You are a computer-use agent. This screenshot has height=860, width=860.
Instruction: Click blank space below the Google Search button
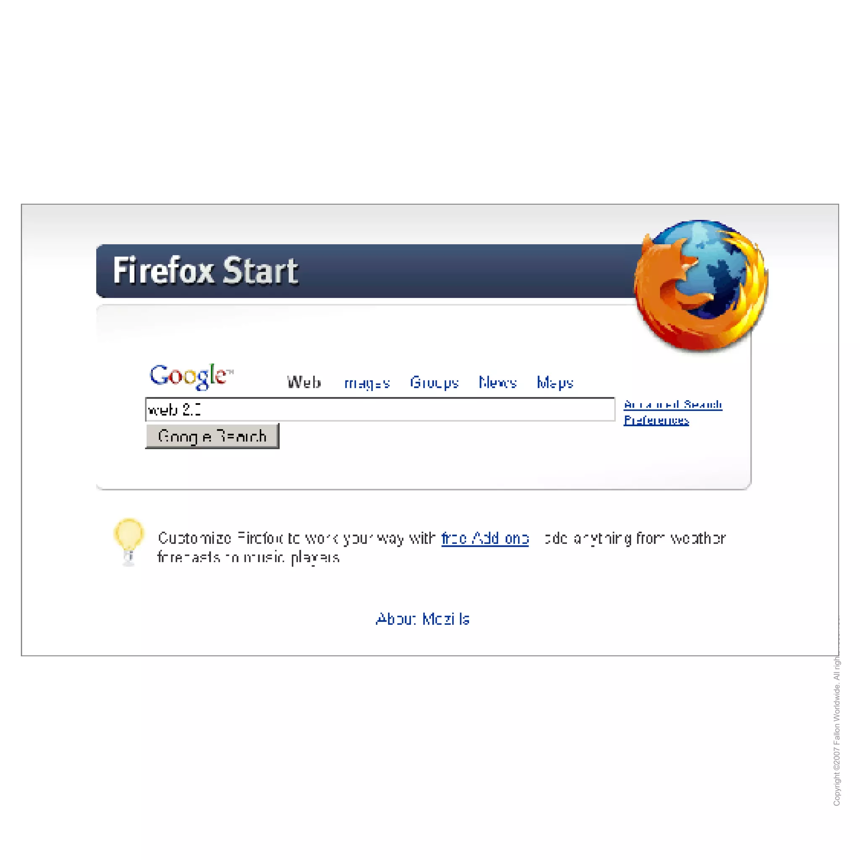212,468
